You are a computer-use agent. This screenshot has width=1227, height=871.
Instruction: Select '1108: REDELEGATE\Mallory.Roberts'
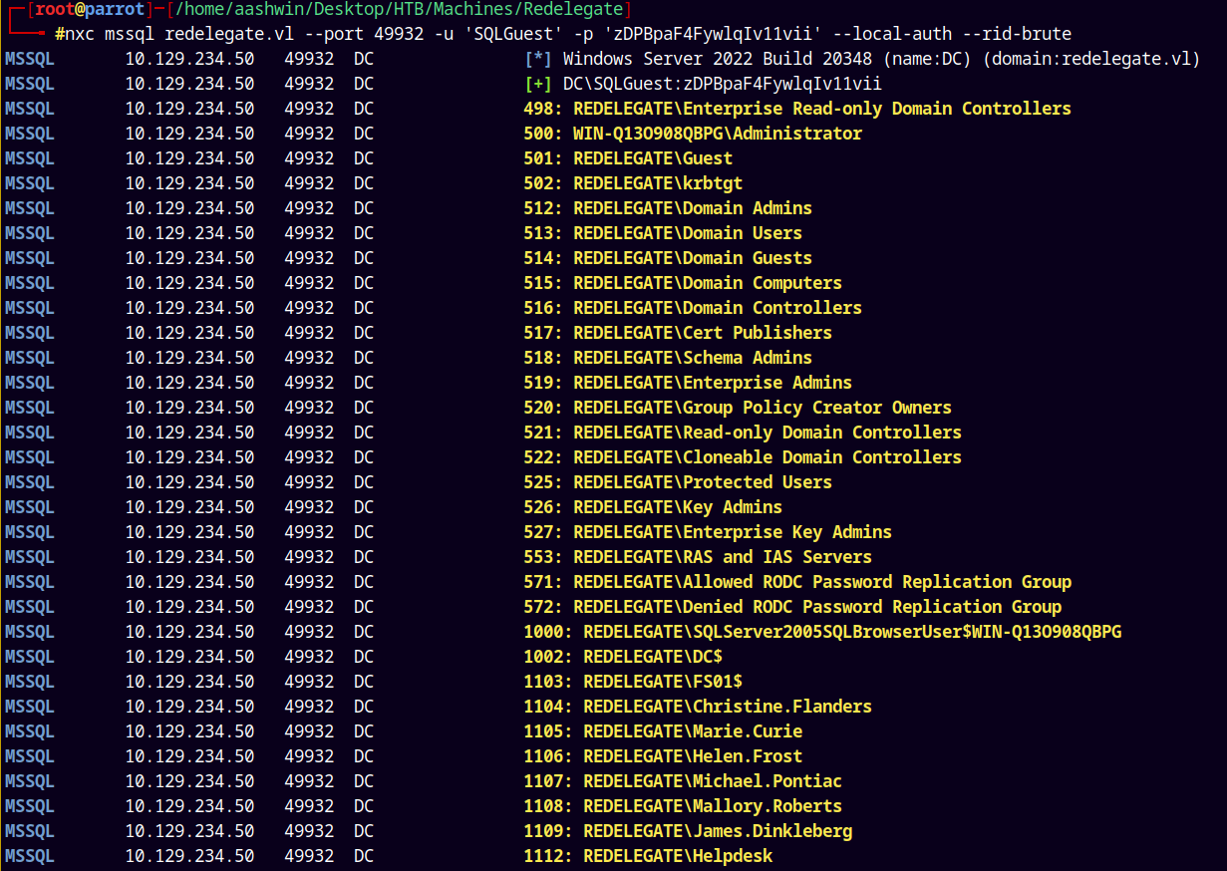click(683, 807)
